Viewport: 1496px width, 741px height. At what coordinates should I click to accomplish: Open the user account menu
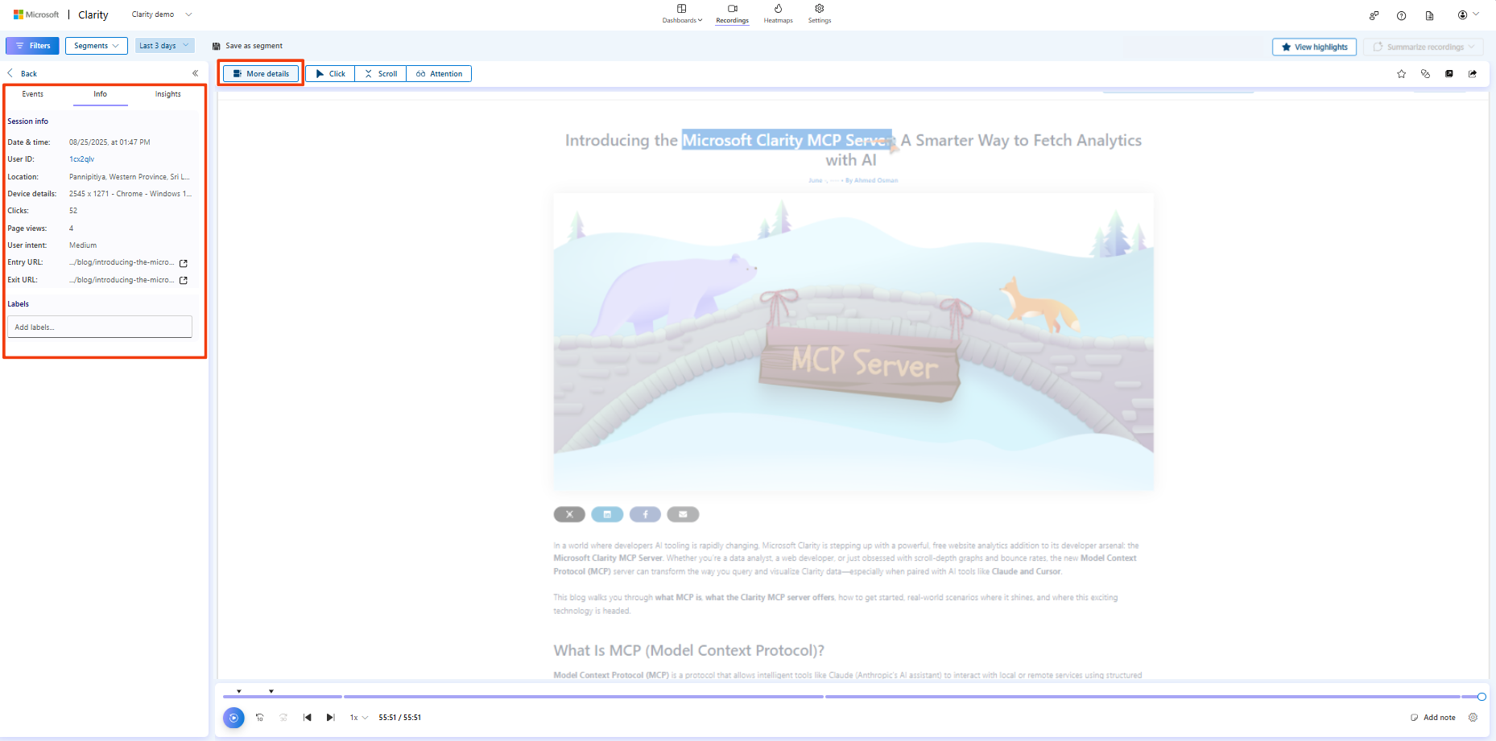point(1468,14)
